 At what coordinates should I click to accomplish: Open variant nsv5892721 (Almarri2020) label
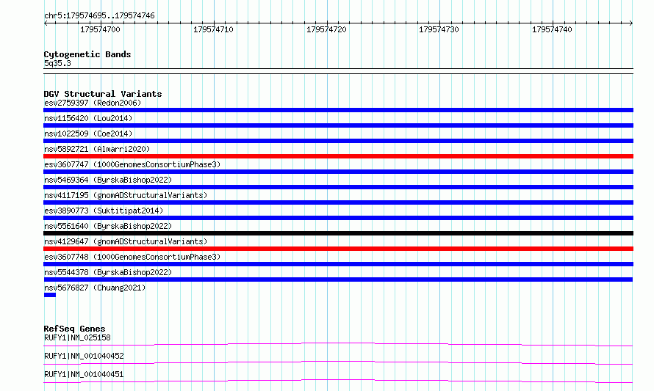pyautogui.click(x=97, y=149)
